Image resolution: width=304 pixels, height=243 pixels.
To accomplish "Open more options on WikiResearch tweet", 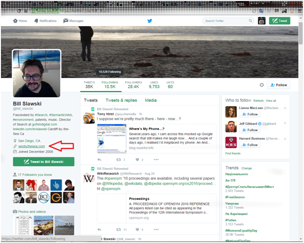I will click(x=156, y=229).
